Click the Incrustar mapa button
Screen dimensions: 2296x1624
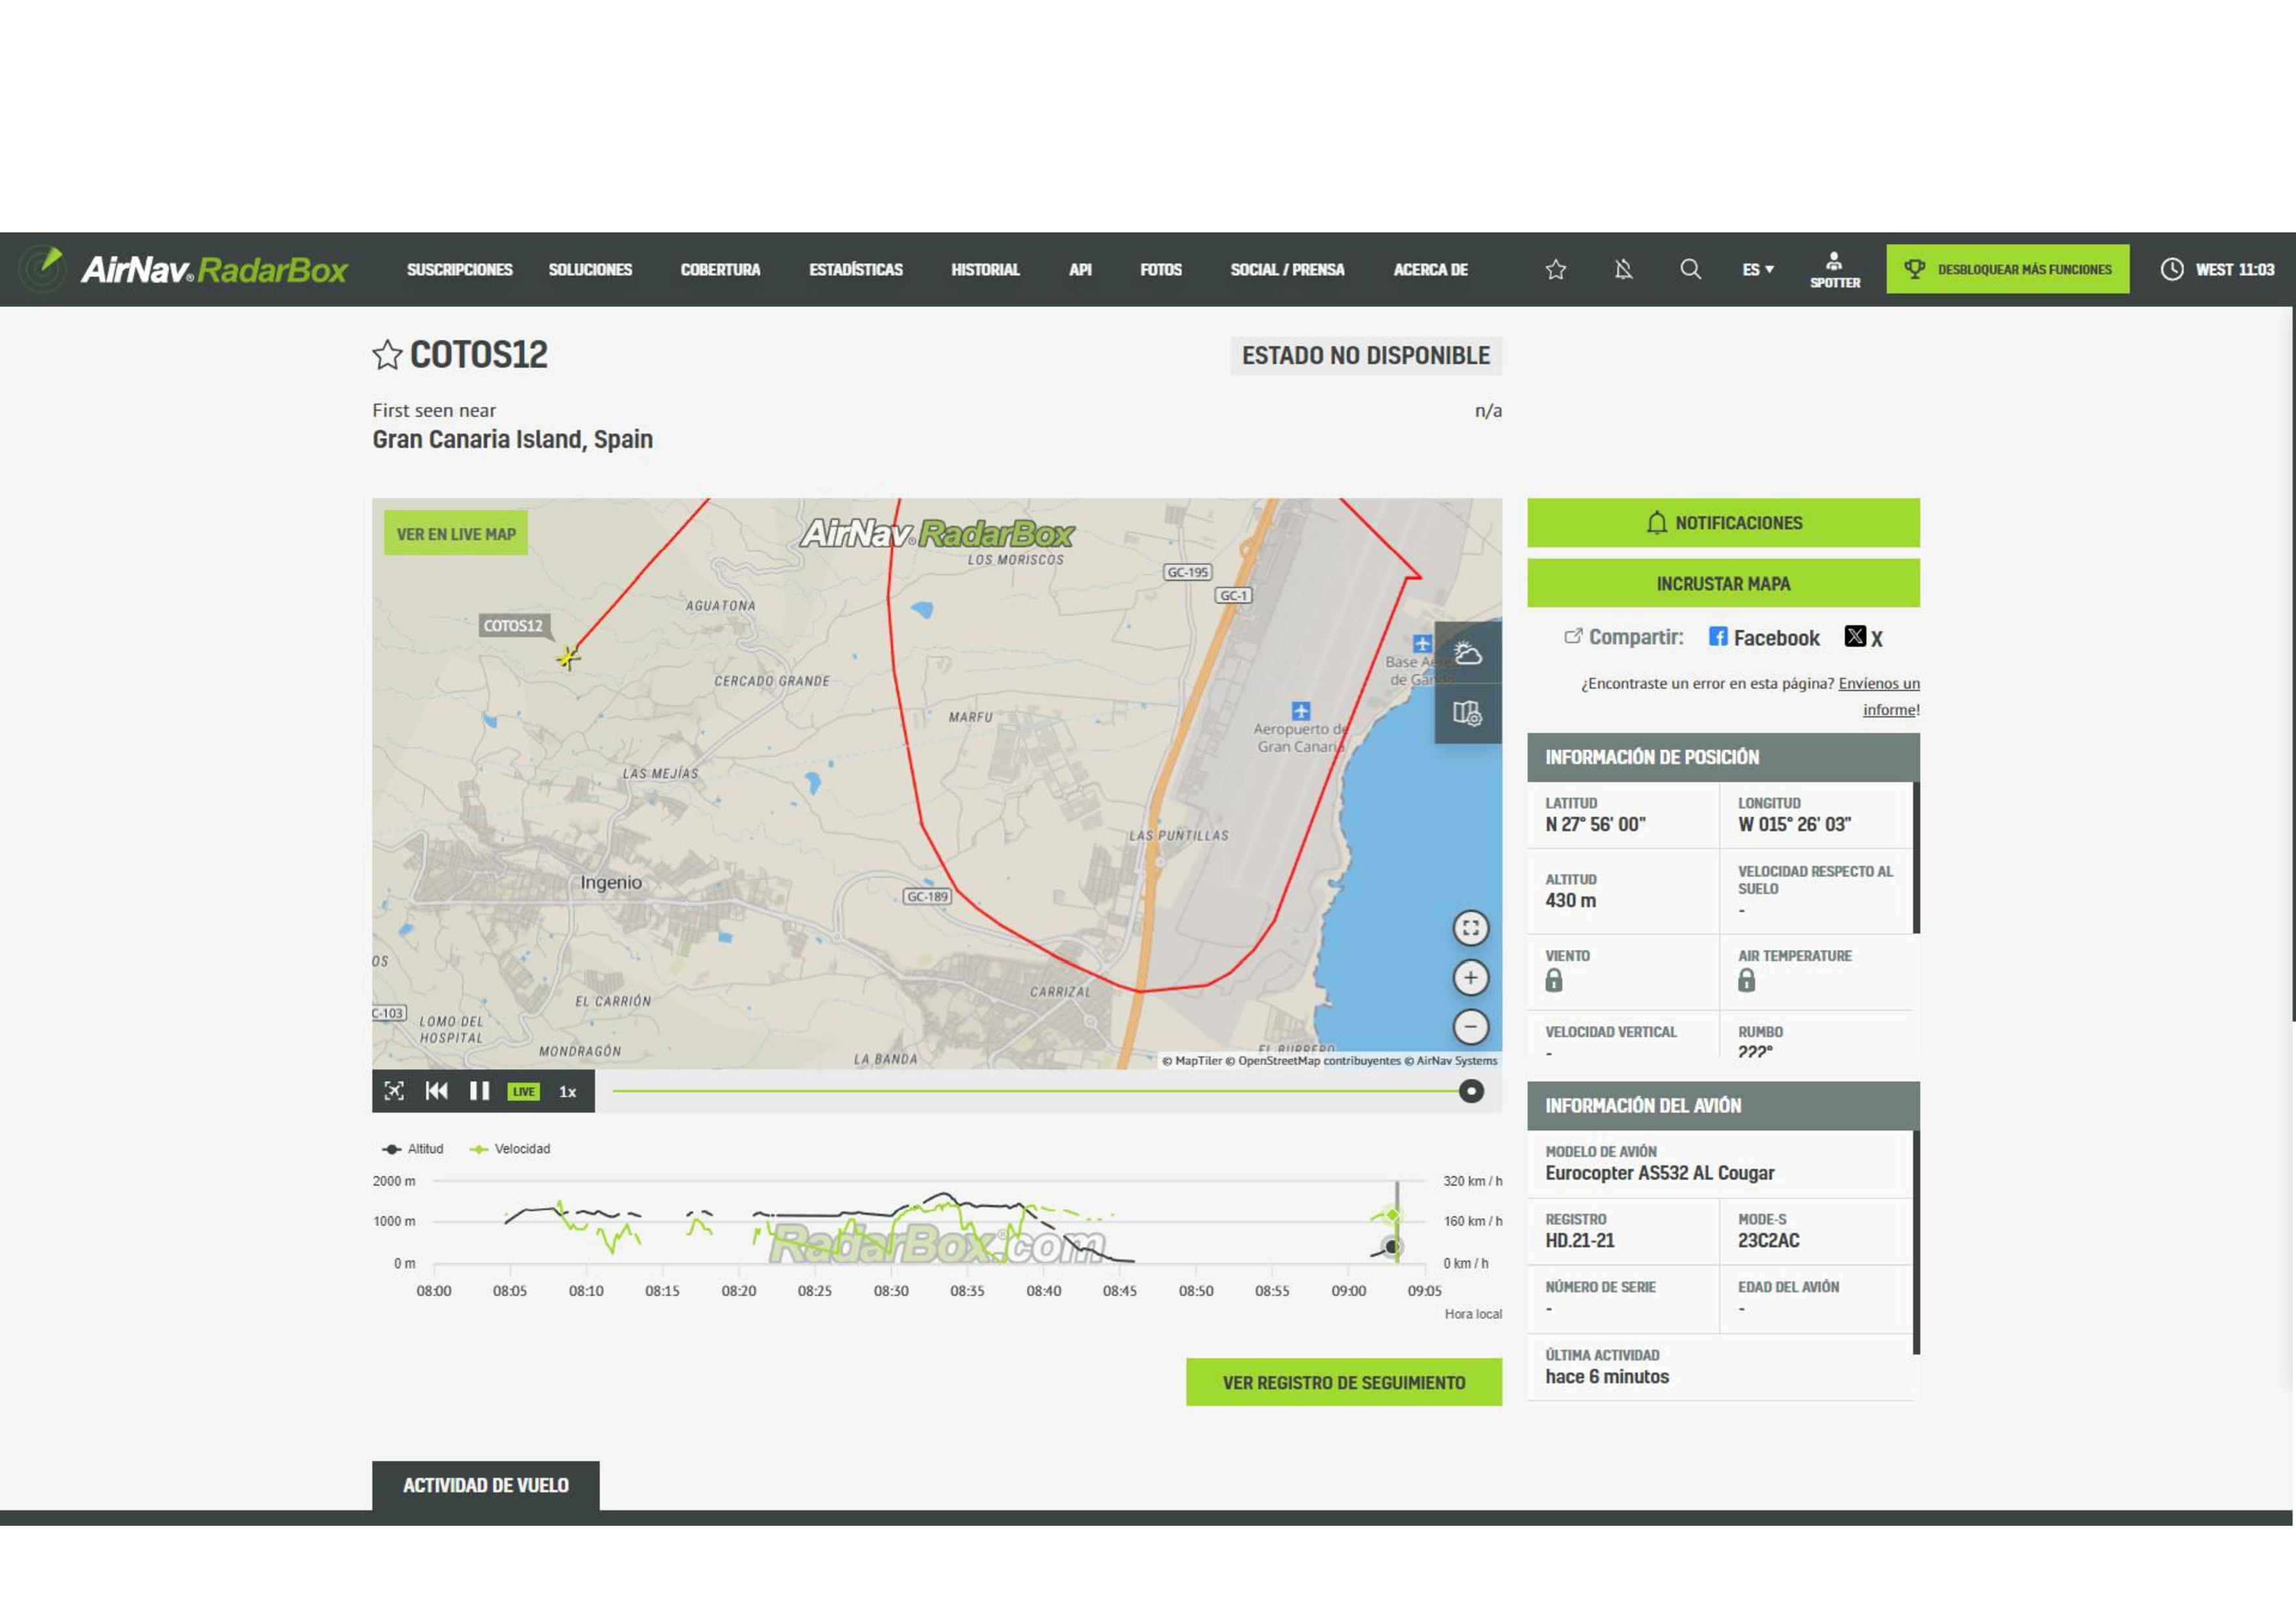1723,583
